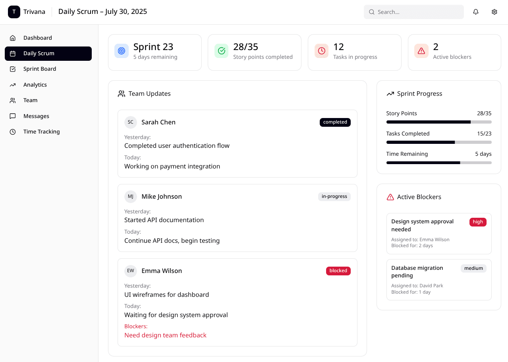This screenshot has width=508, height=362.
Task: Navigate to Time Tracking
Action: pyautogui.click(x=41, y=132)
